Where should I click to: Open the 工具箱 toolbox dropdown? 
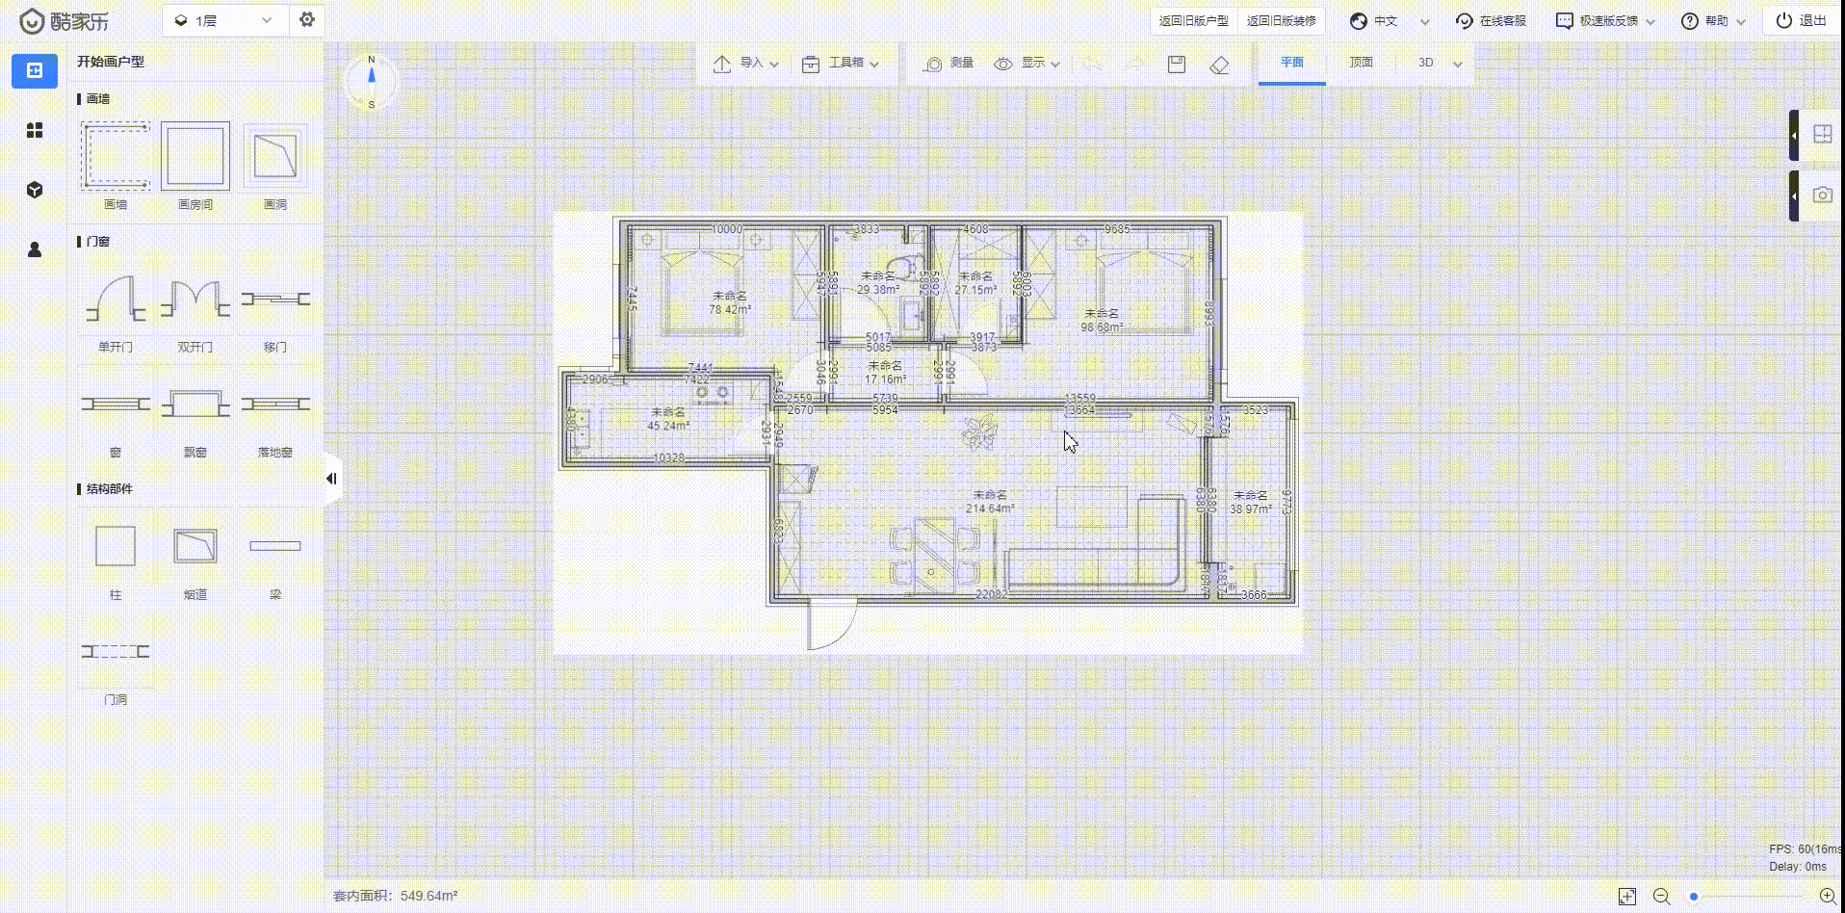coord(841,64)
